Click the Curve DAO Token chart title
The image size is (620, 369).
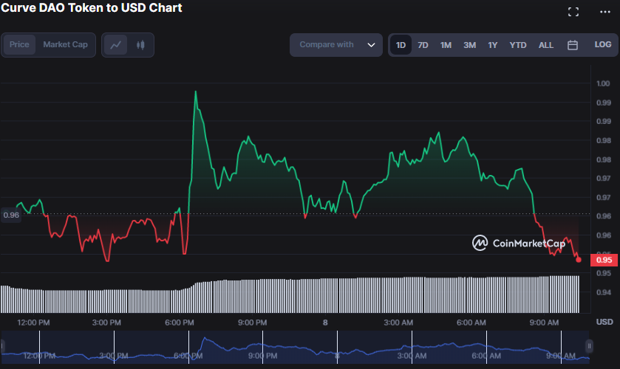(92, 7)
